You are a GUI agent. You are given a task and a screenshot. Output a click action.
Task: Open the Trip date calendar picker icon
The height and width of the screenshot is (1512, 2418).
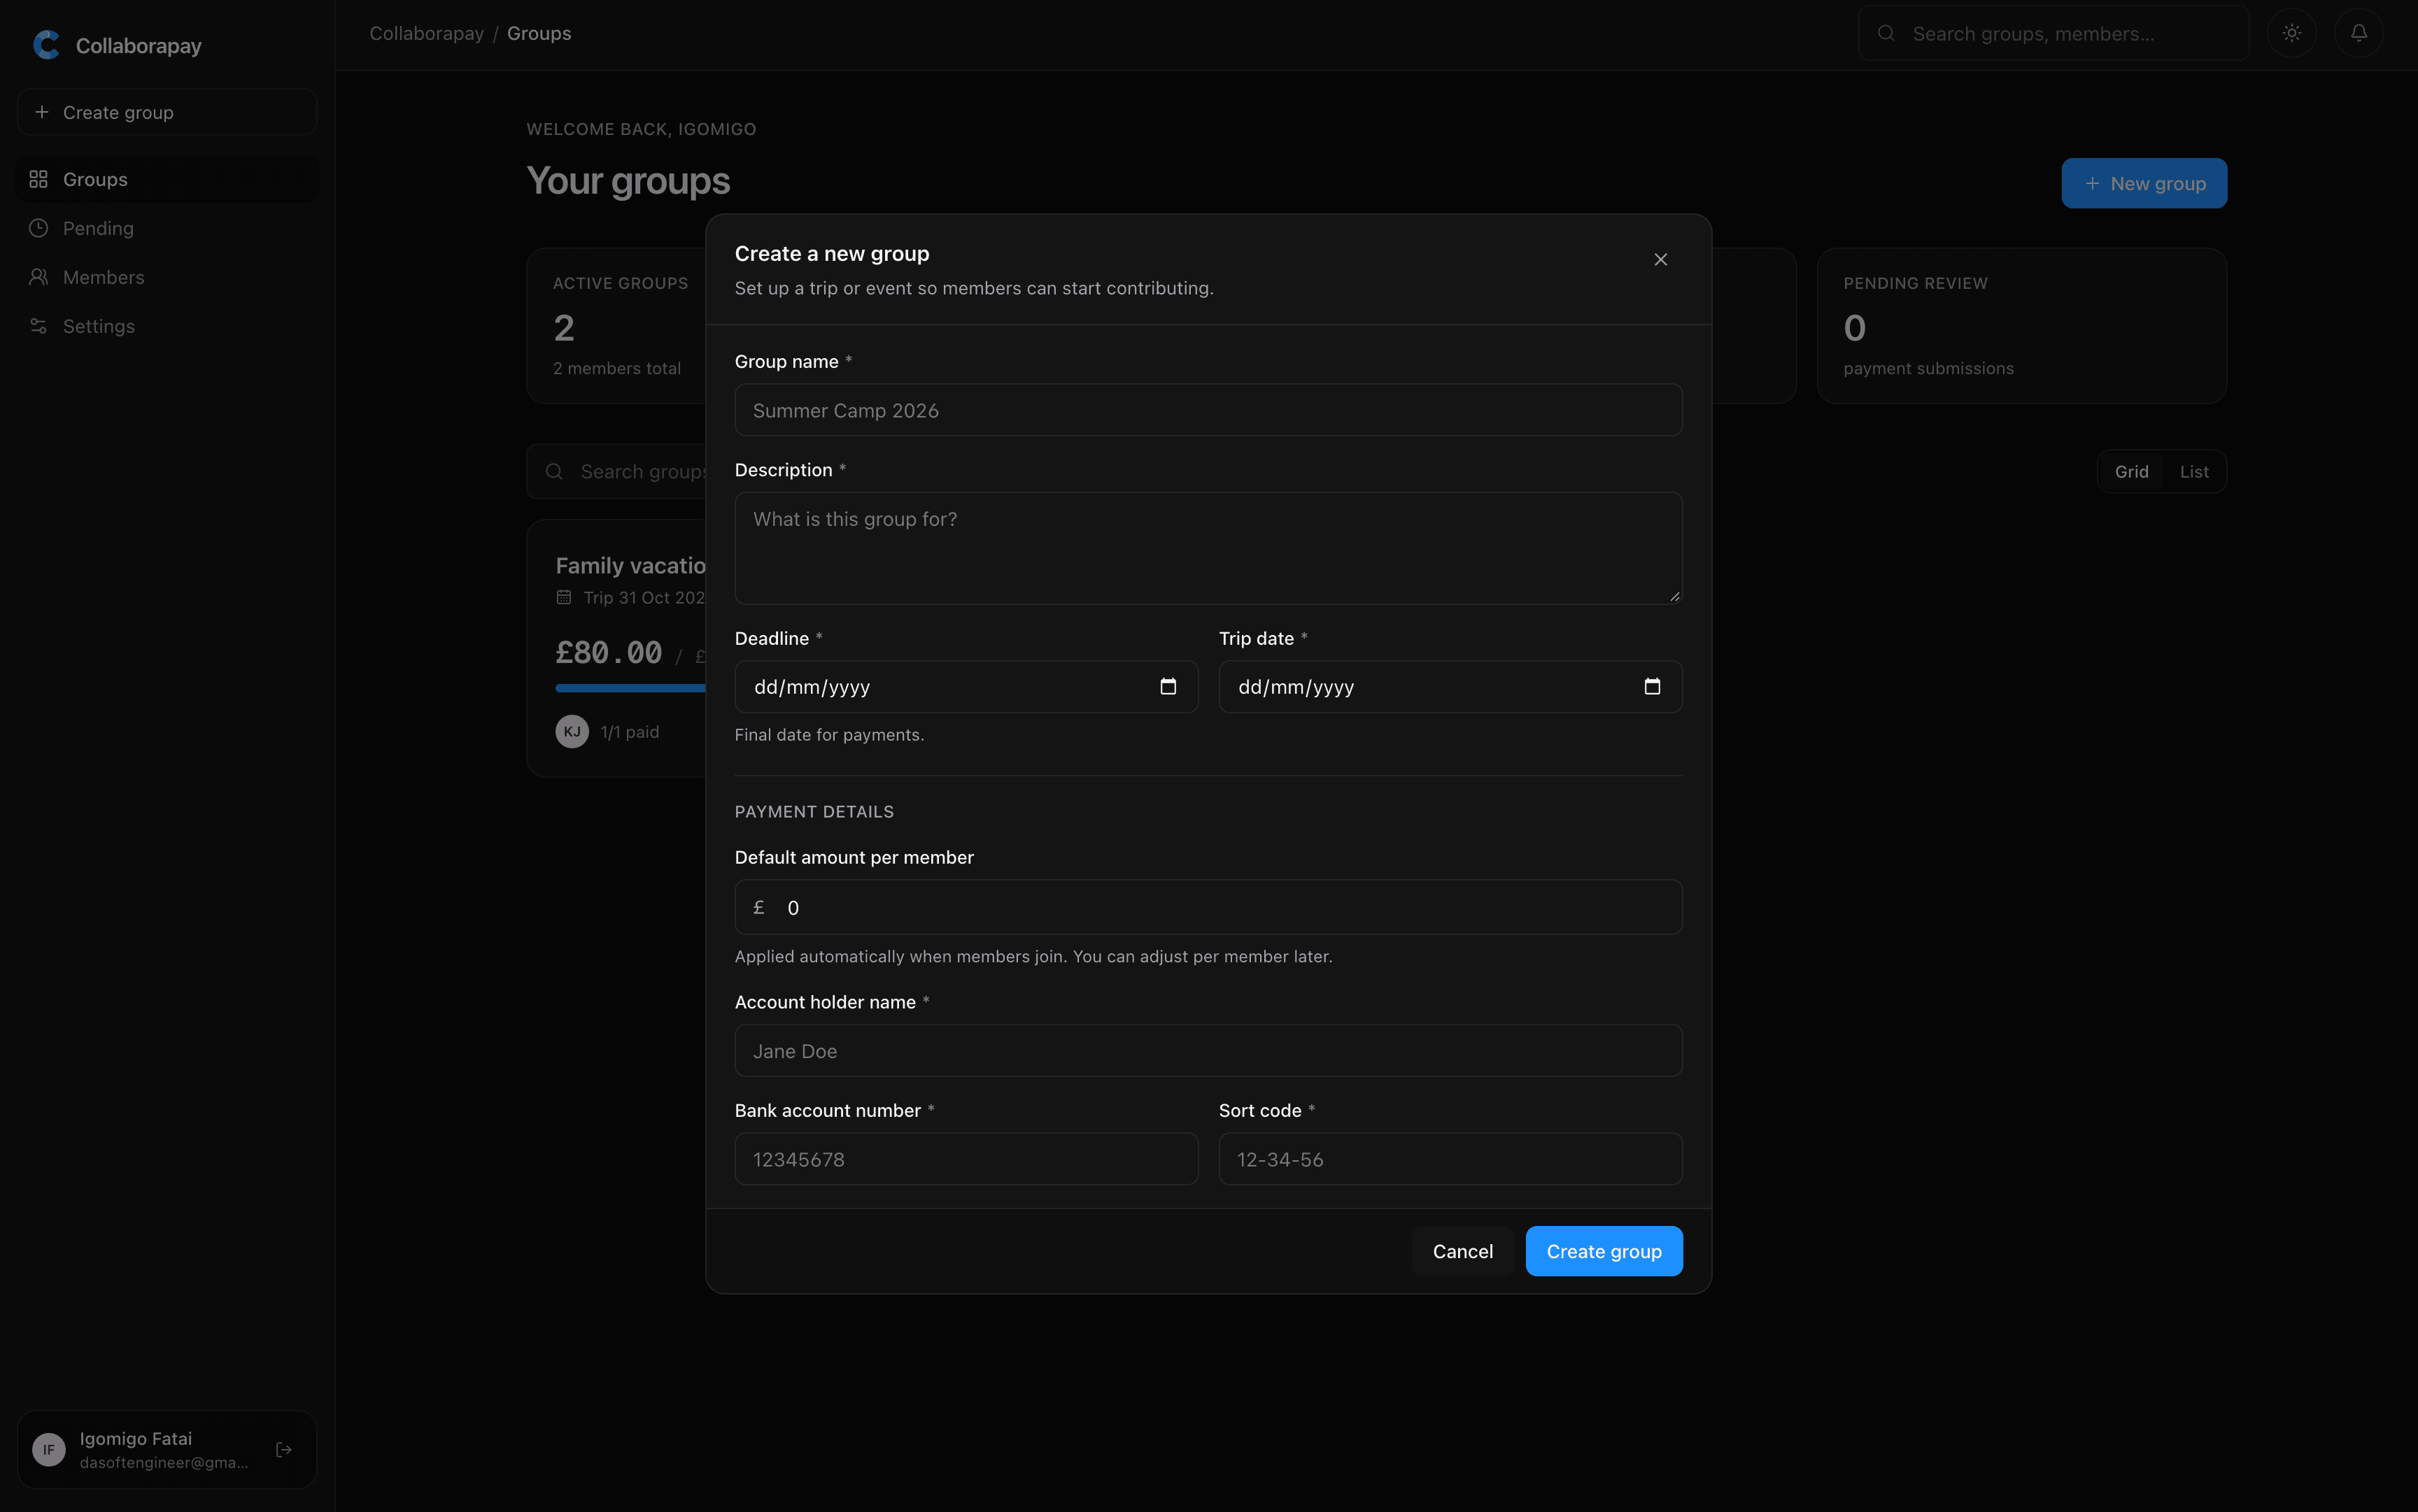[1652, 686]
